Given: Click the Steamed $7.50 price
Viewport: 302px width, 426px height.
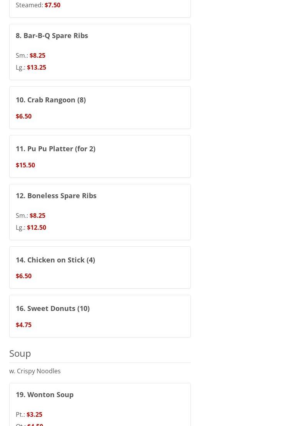Looking at the screenshot, I should 52,5.
